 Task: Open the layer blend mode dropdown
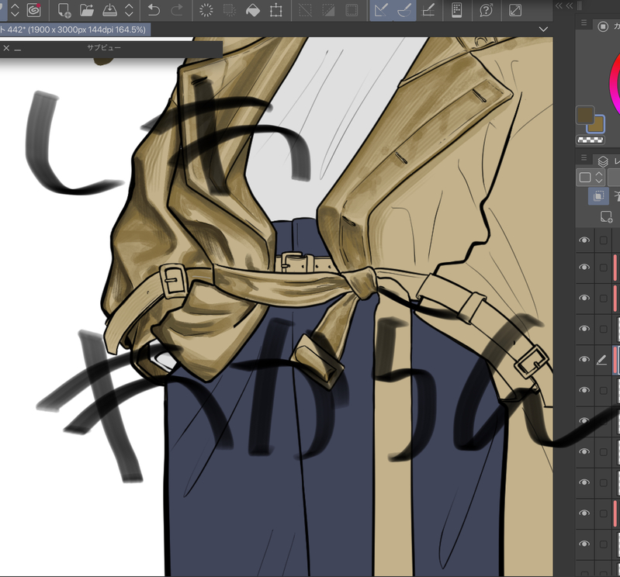[x=590, y=177]
